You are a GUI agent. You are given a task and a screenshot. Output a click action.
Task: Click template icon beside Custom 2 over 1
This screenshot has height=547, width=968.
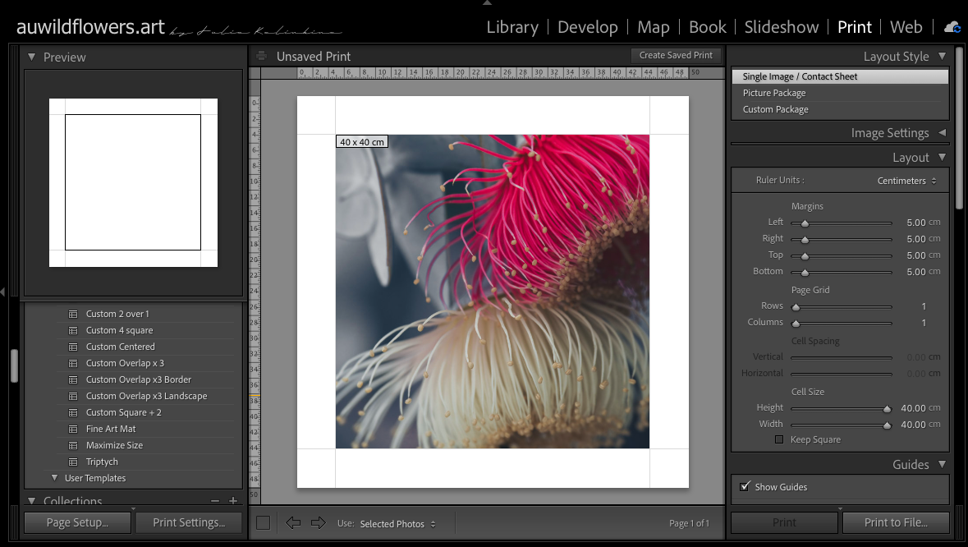[x=73, y=314]
